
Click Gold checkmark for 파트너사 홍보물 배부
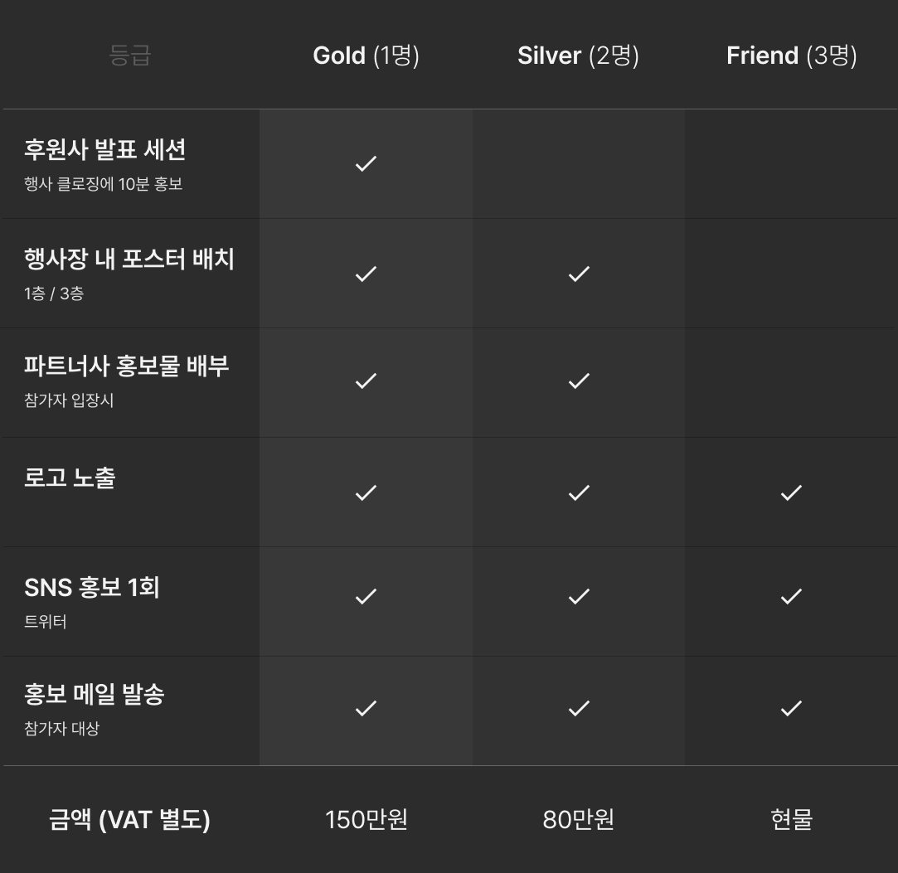366,381
